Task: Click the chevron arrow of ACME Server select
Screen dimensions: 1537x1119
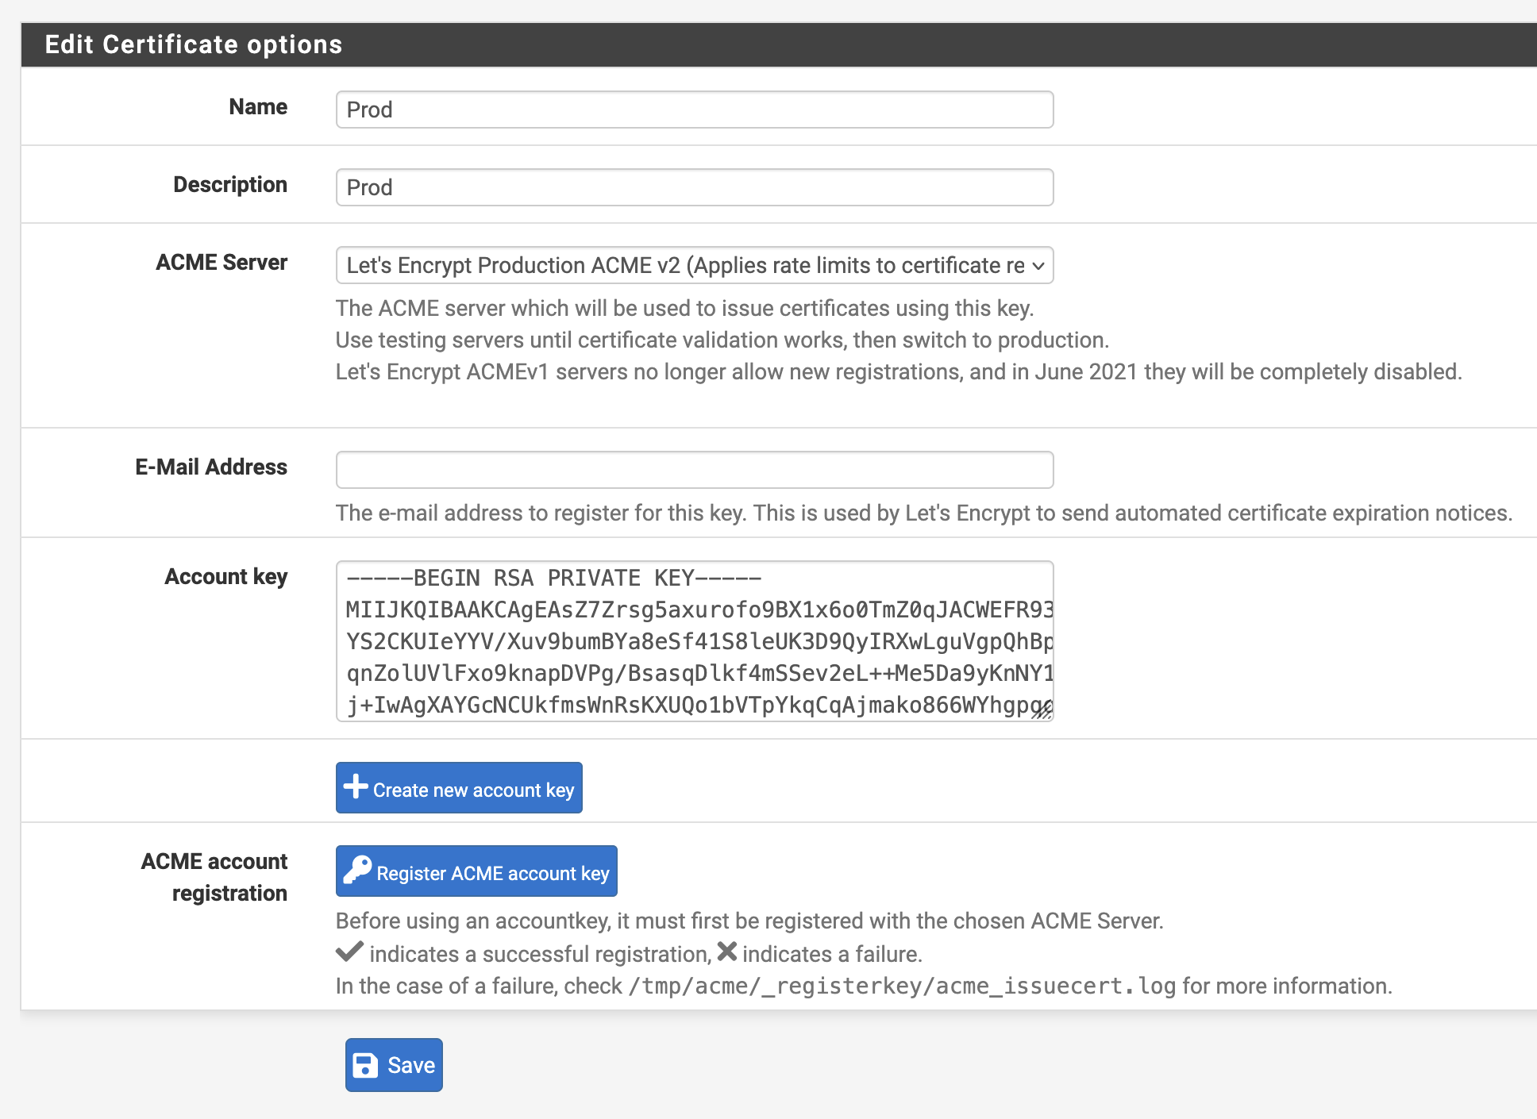Action: pyautogui.click(x=1038, y=266)
